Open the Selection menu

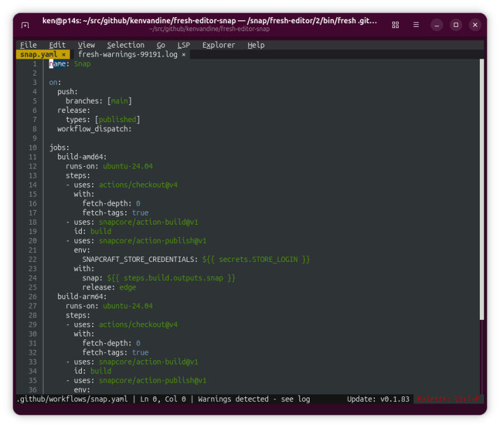pos(126,45)
